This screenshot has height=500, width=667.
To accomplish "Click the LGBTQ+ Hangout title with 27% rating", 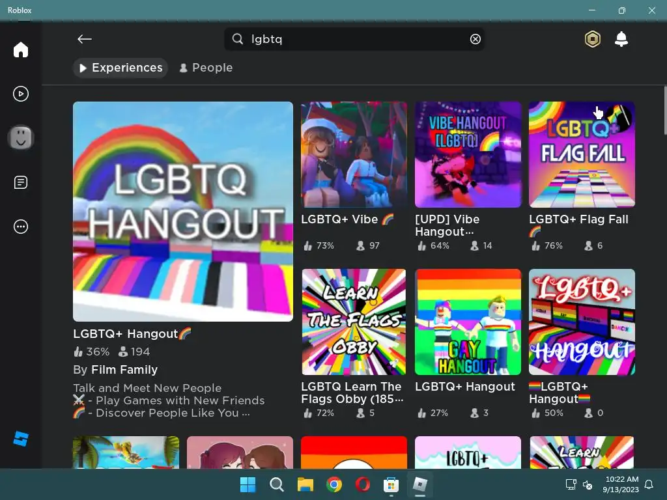I will point(465,387).
